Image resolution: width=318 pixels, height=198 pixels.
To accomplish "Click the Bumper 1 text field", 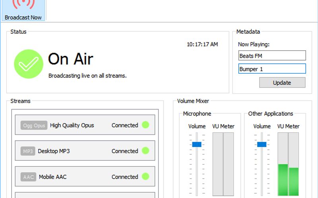I will click(x=272, y=69).
